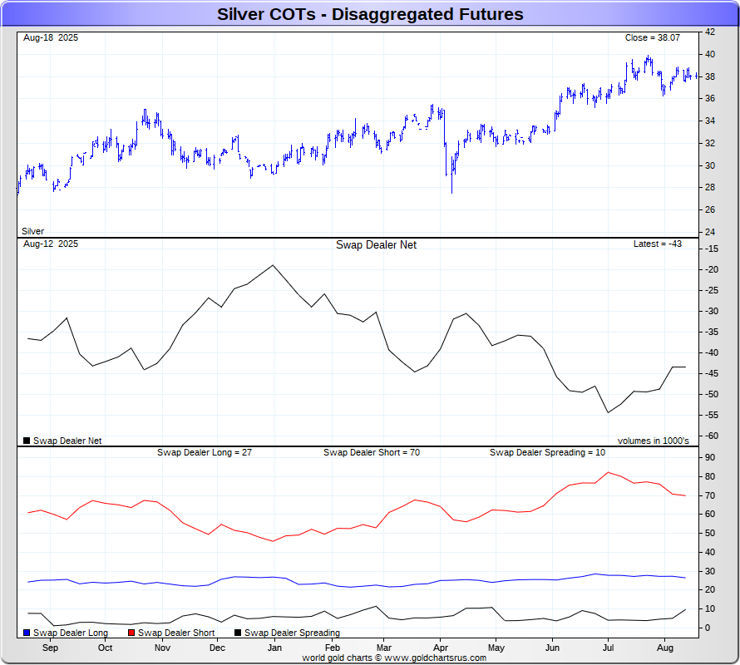Click the 24 tick on the price axis
The width and height of the screenshot is (740, 665).
pyautogui.click(x=710, y=232)
